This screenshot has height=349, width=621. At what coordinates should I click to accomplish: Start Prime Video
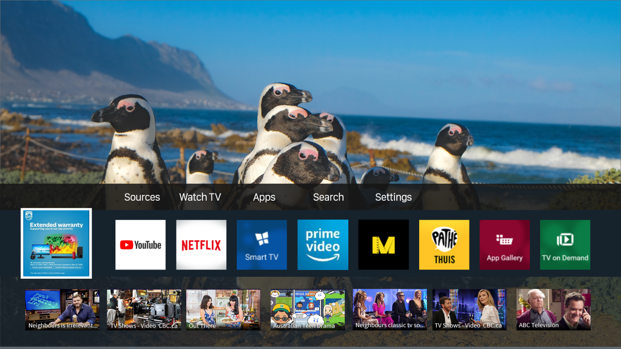[323, 244]
